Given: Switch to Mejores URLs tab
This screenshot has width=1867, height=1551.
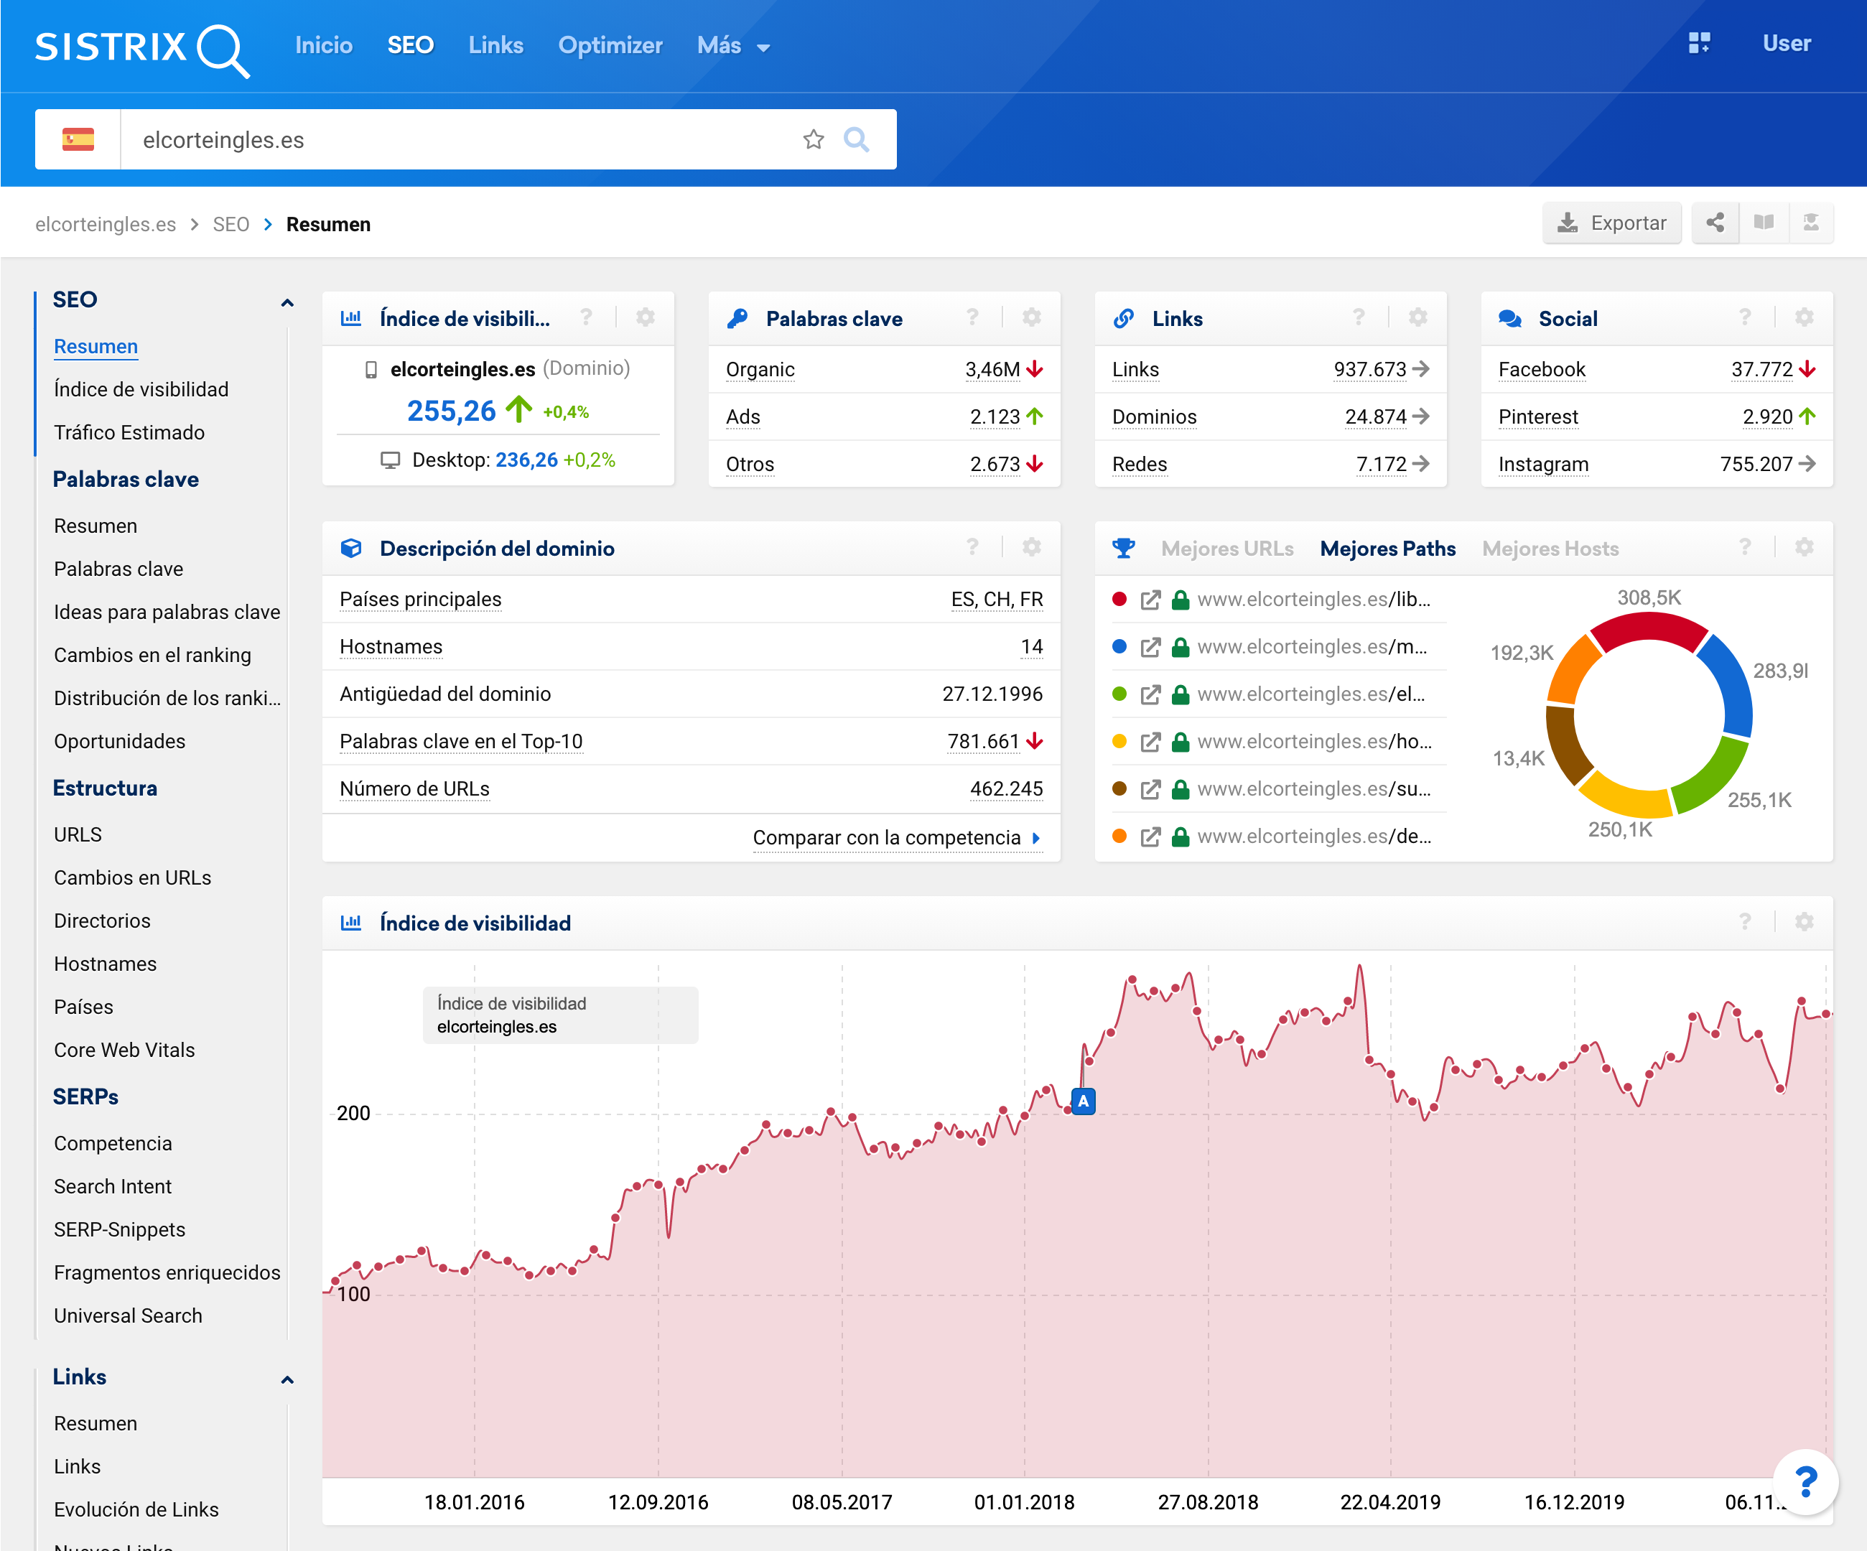Looking at the screenshot, I should tap(1227, 549).
